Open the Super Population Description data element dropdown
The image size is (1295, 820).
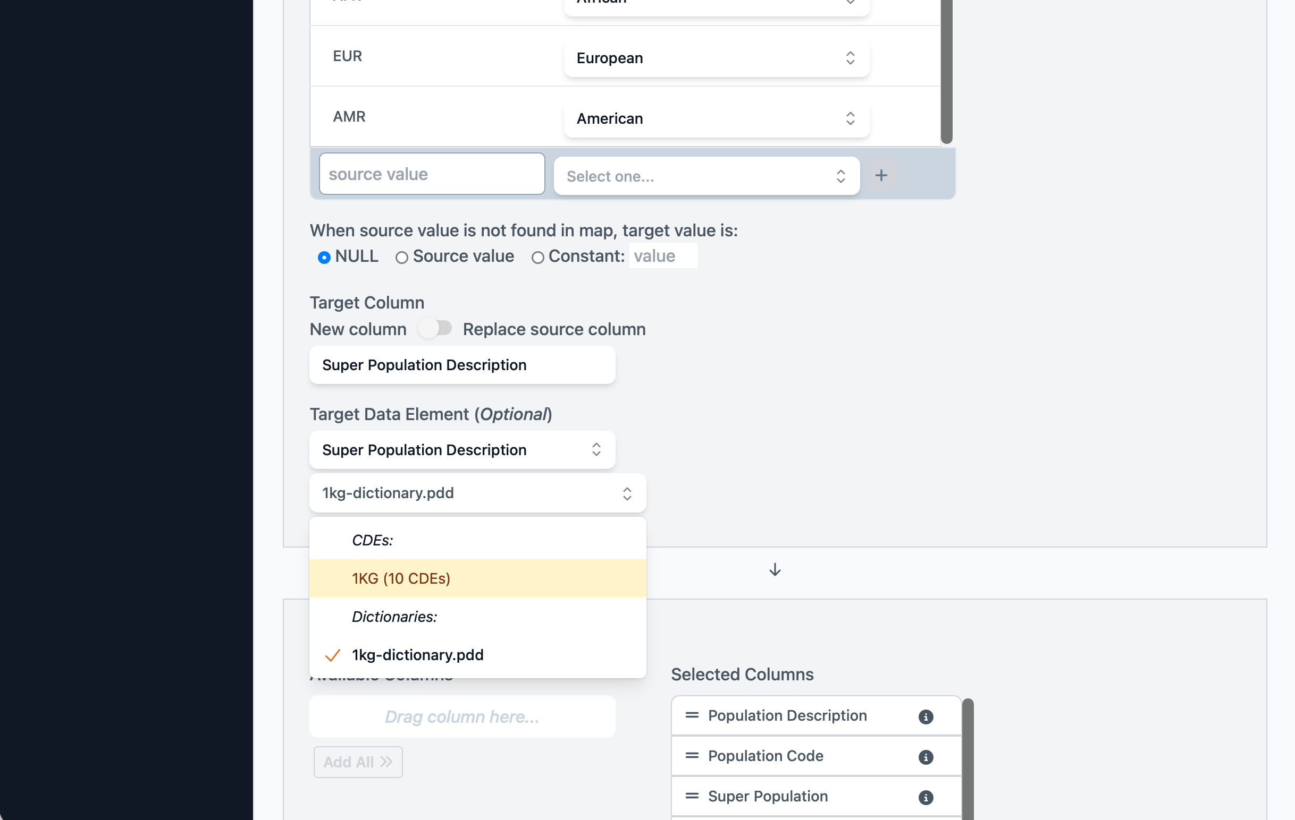(462, 450)
